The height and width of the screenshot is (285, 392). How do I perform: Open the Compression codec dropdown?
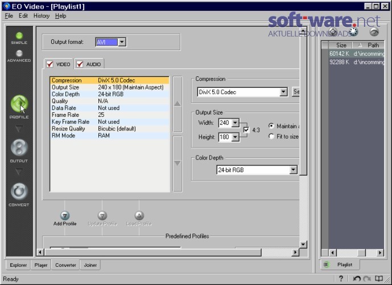tap(283, 92)
